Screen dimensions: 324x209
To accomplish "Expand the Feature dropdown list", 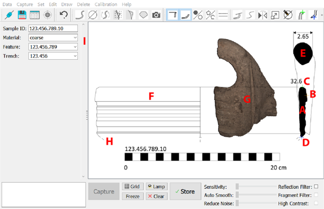I will pyautogui.click(x=53, y=47).
